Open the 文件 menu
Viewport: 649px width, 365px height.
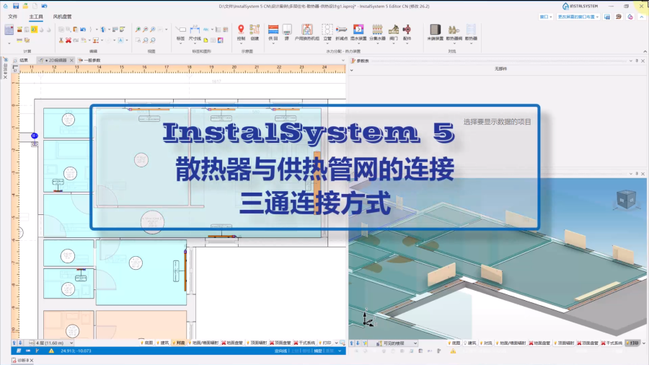13,17
